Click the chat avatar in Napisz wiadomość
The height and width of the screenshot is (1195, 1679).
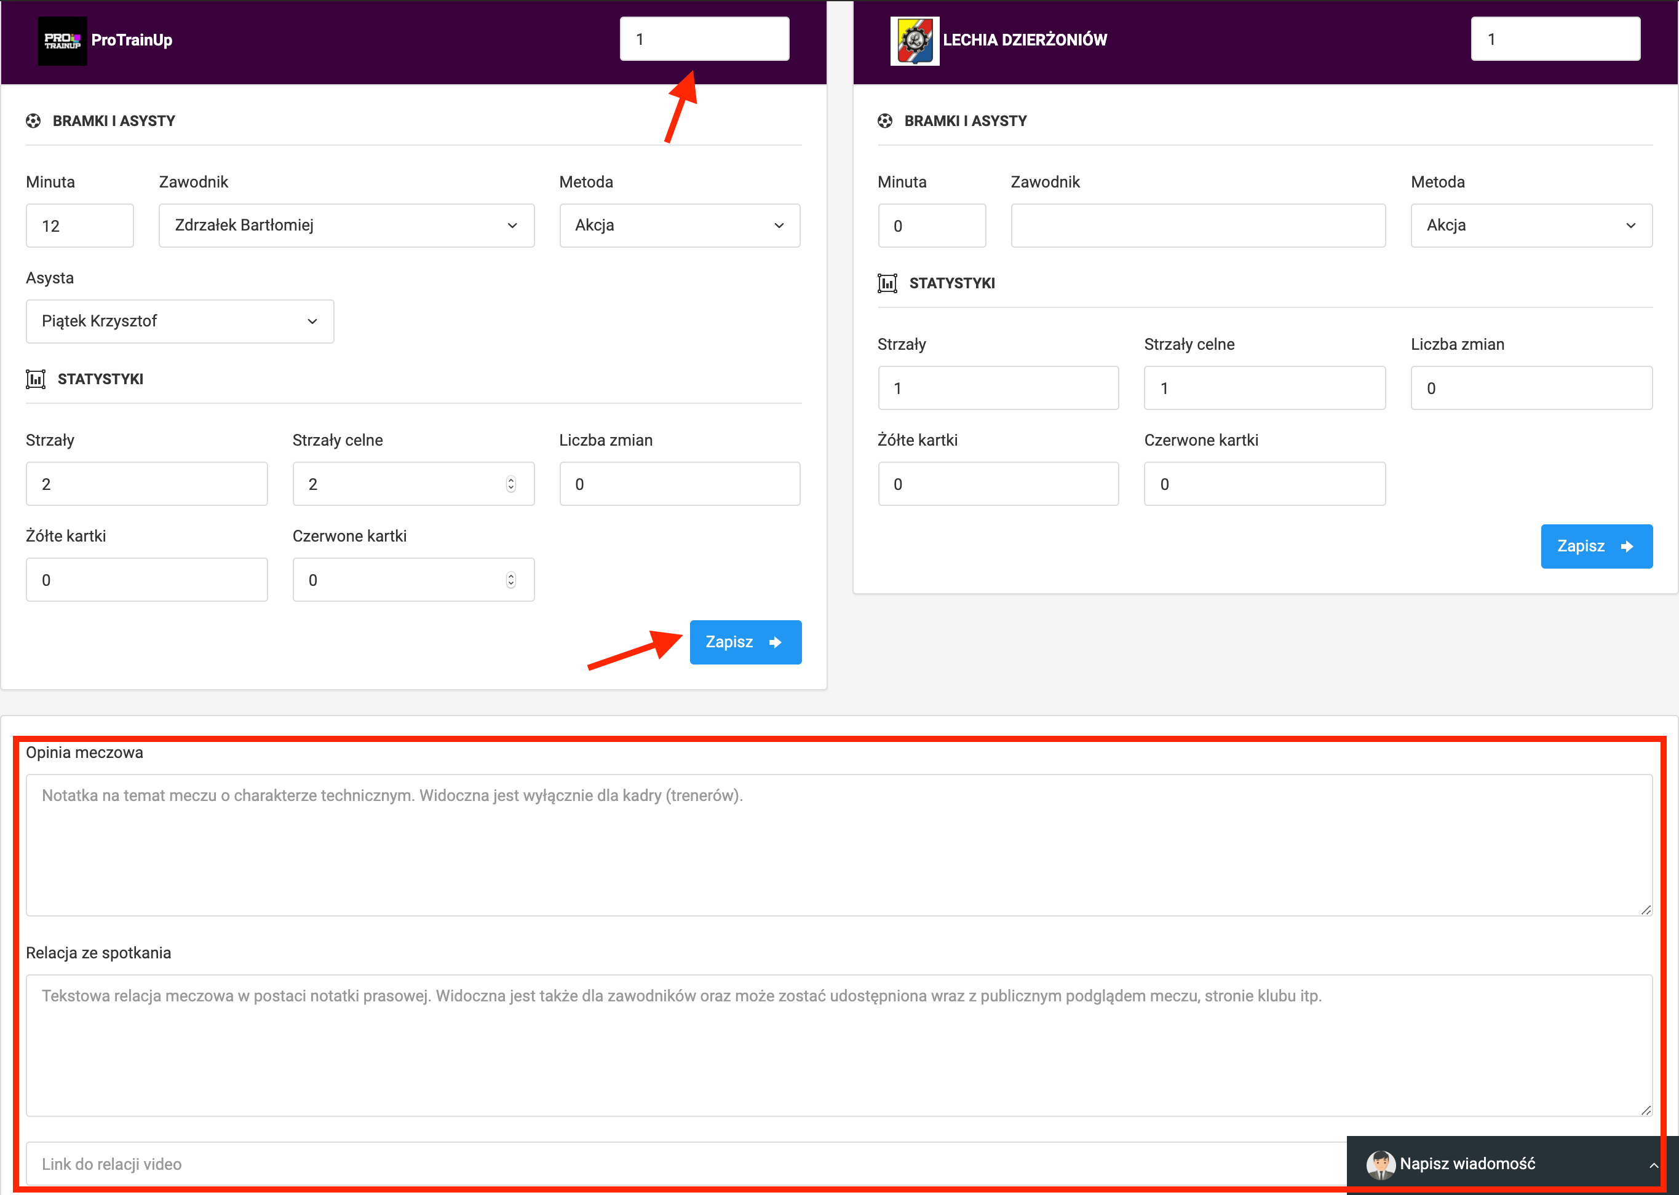[x=1380, y=1164]
